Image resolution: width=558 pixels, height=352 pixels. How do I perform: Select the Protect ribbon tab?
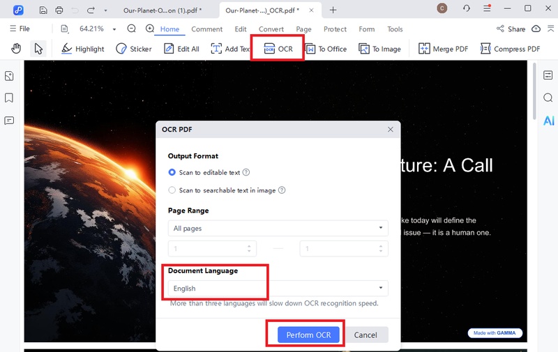click(335, 29)
